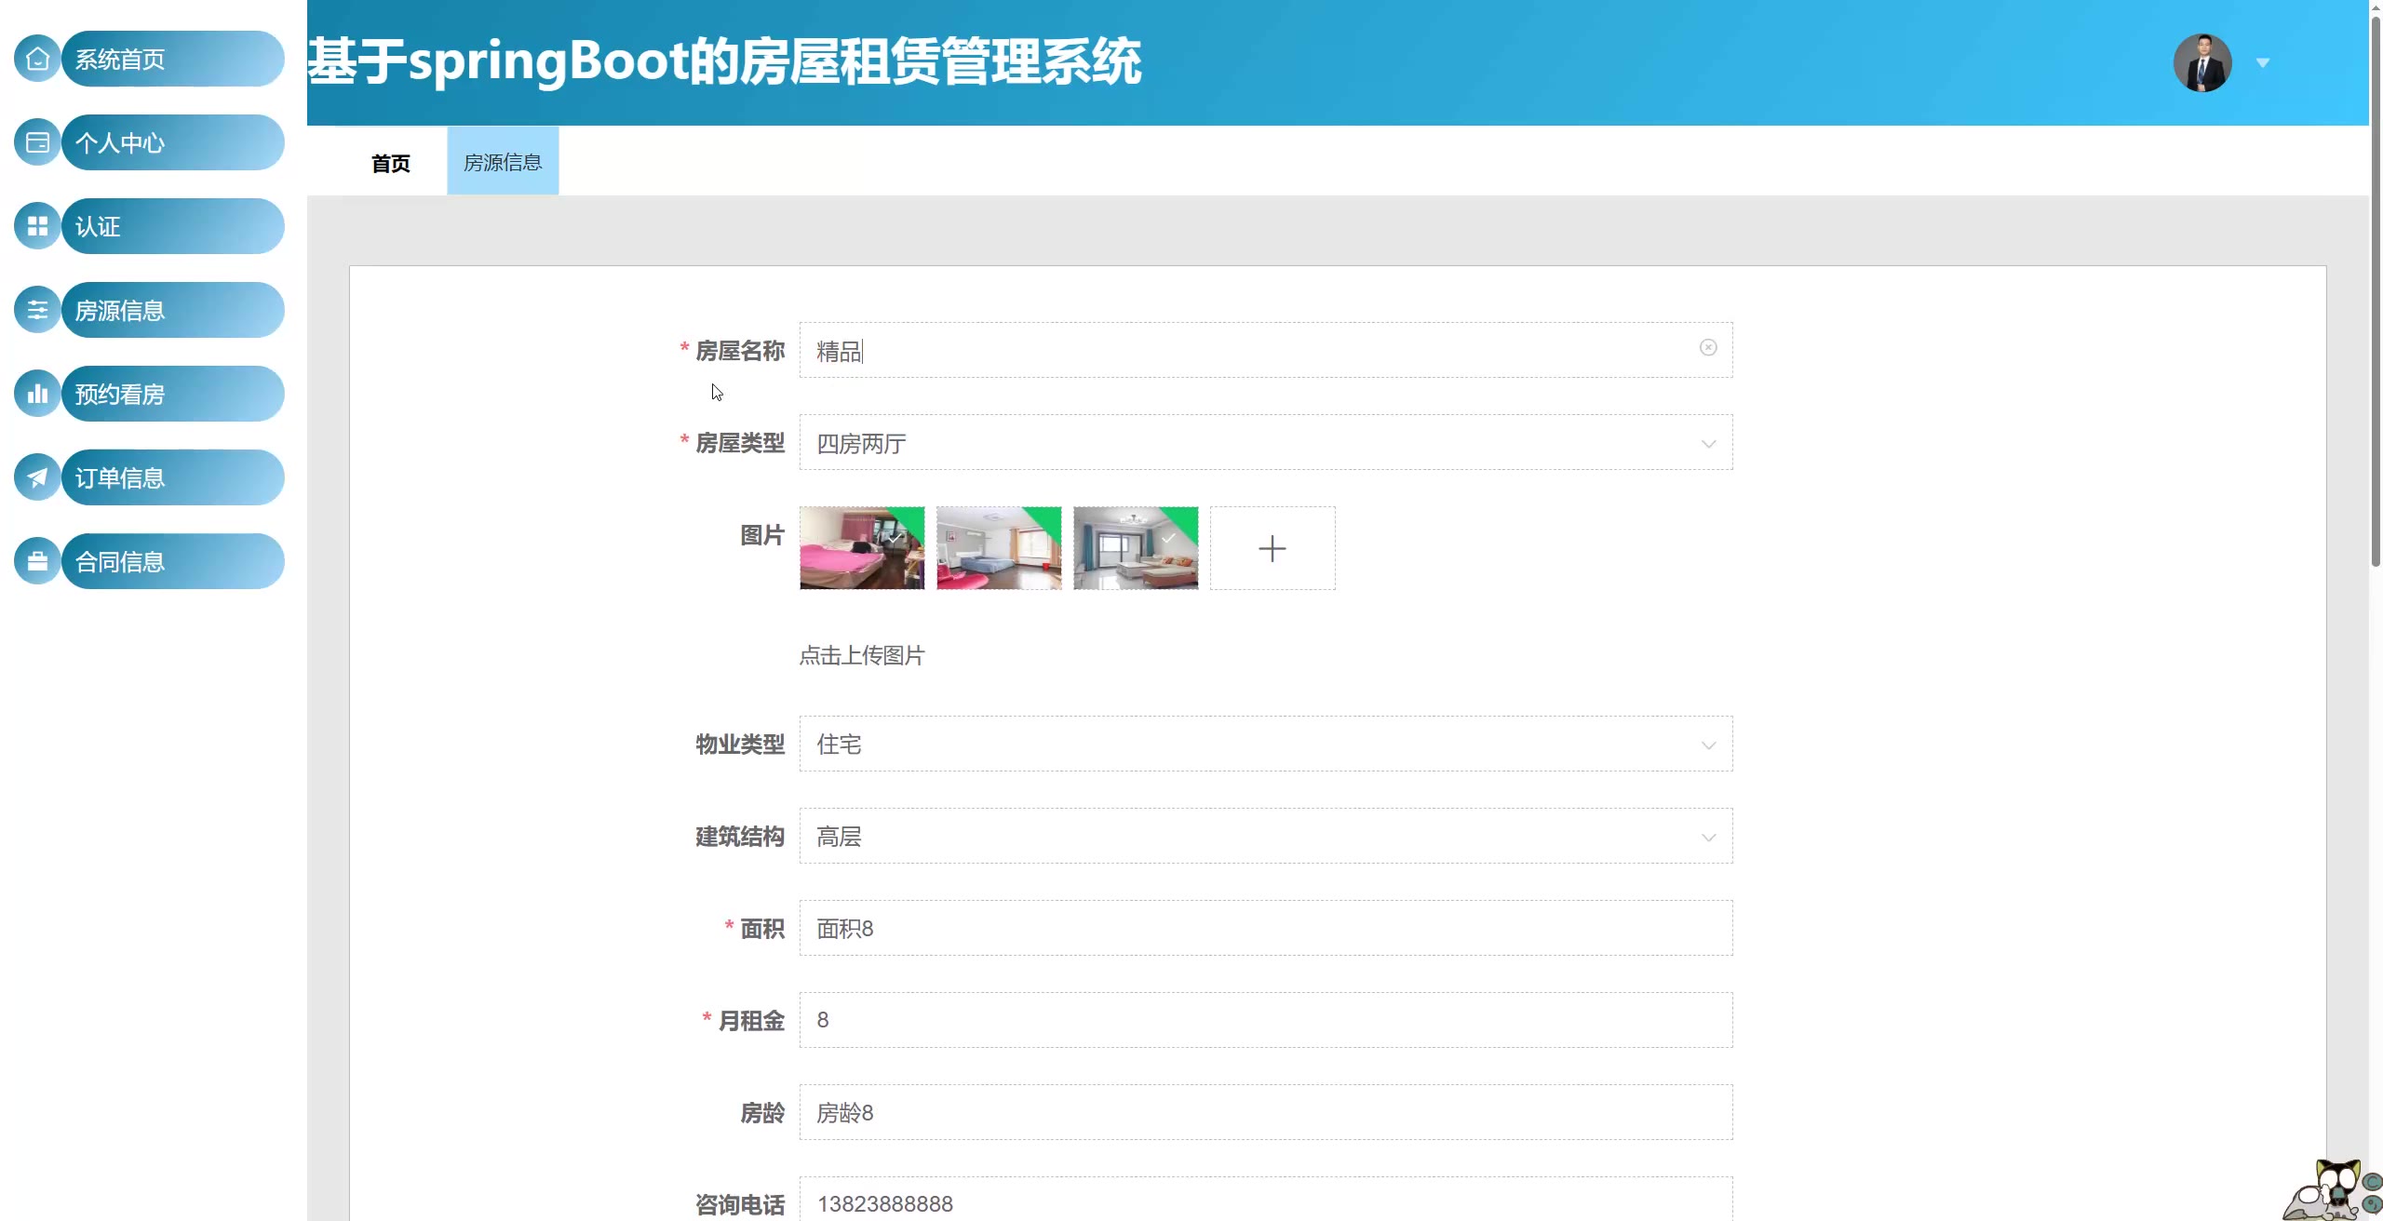2383x1221 pixels.
Task: Click the plus box to upload a picture
Action: (x=1272, y=548)
